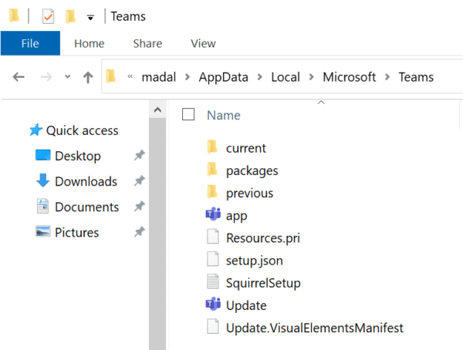Open the chevron after Local in breadcrumb

point(311,77)
